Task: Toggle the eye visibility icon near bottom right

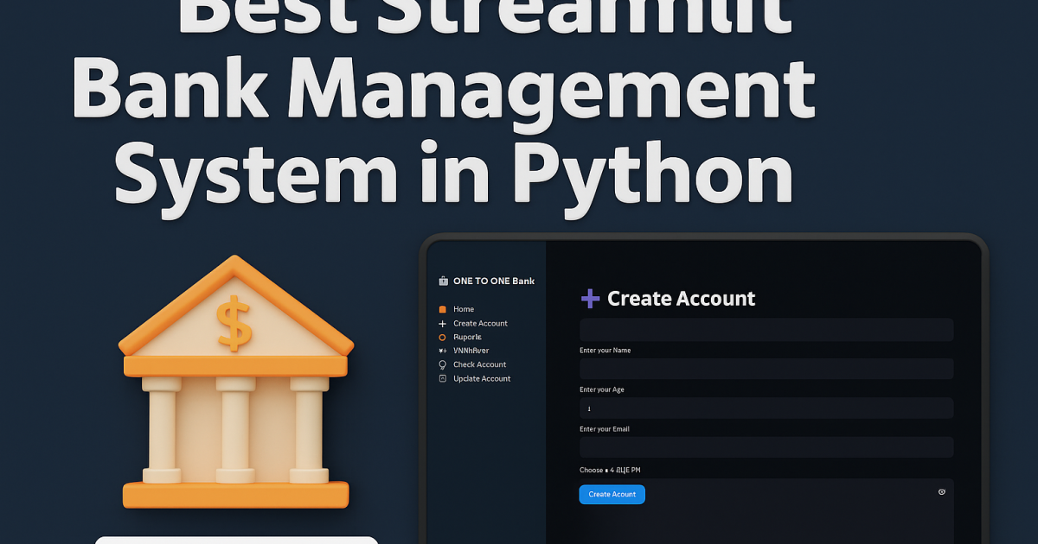Action: pos(942,491)
